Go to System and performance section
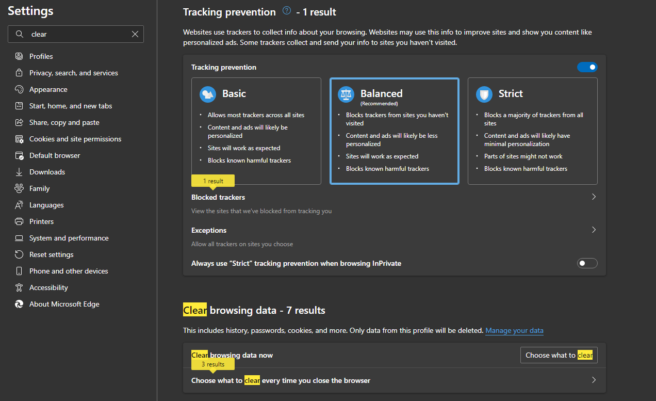 click(69, 238)
